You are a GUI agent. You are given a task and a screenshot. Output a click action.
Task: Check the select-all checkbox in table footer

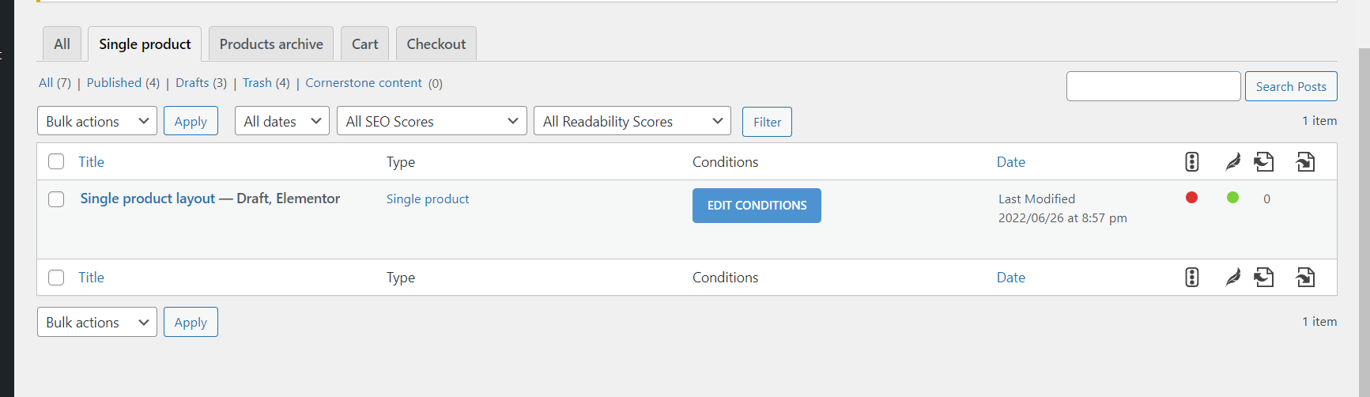point(56,278)
